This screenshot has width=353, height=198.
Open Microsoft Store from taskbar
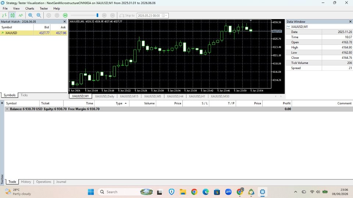[217, 192]
